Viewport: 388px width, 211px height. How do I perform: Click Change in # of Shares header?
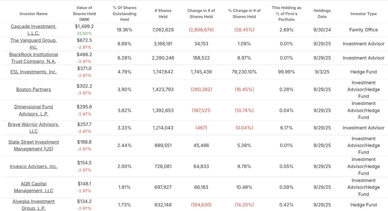tap(201, 14)
